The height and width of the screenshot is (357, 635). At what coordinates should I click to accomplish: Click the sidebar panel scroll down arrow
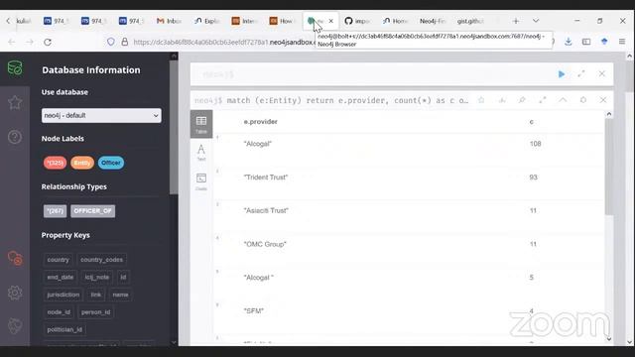tap(174, 342)
